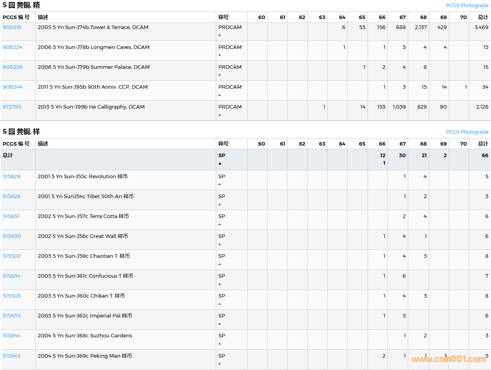Screen dimensions: 491x370
Task: Expand plus sign in SP totals row
Action: 220,164
